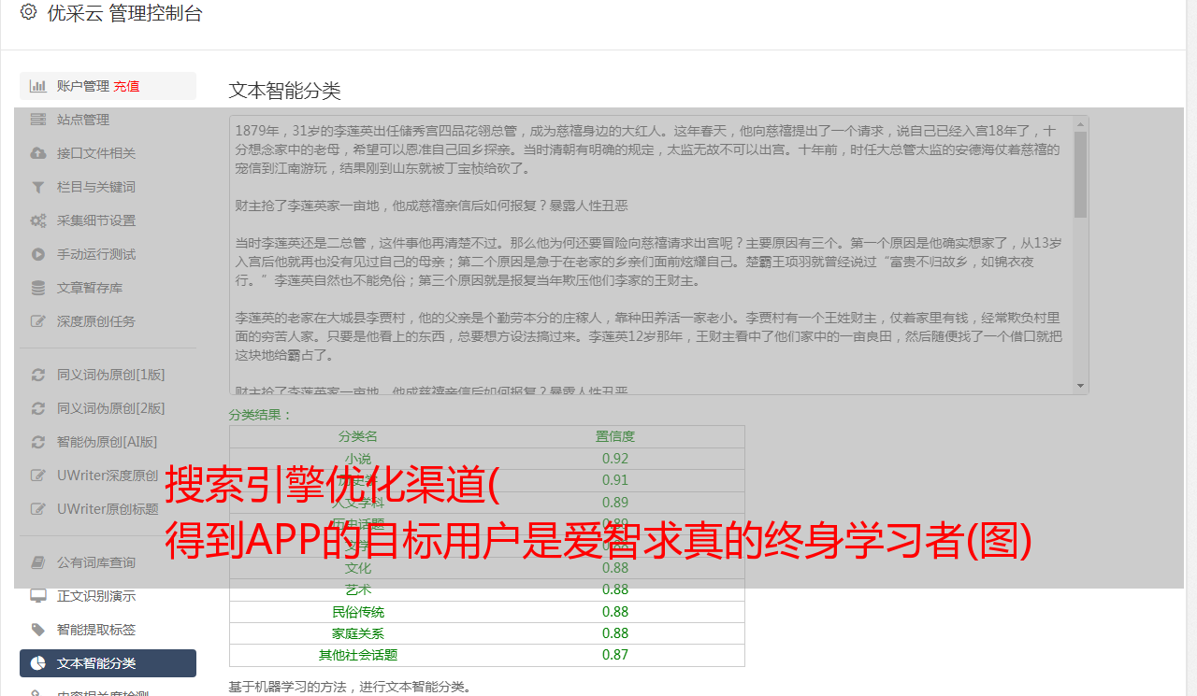Image resolution: width=1197 pixels, height=696 pixels.
Task: Click the 艺术 category cell
Action: coord(358,589)
